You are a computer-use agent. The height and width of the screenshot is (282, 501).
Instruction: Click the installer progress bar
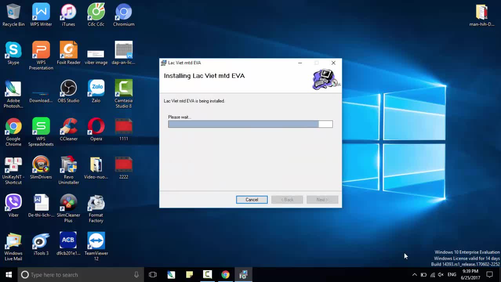(x=250, y=124)
